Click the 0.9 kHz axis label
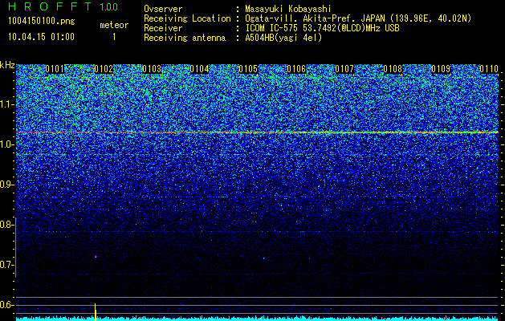This screenshot has width=505, height=321. coord(6,185)
